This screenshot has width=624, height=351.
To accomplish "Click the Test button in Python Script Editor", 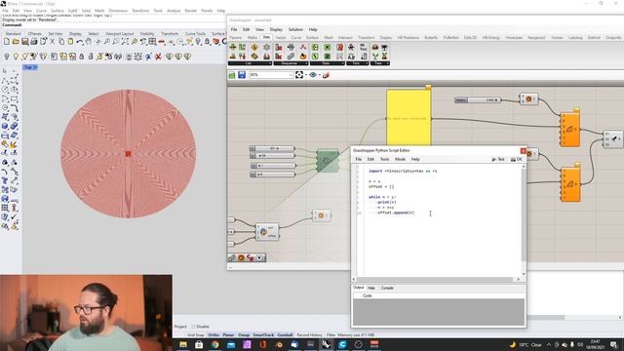I will point(498,159).
